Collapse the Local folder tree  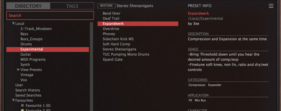coord(13,24)
